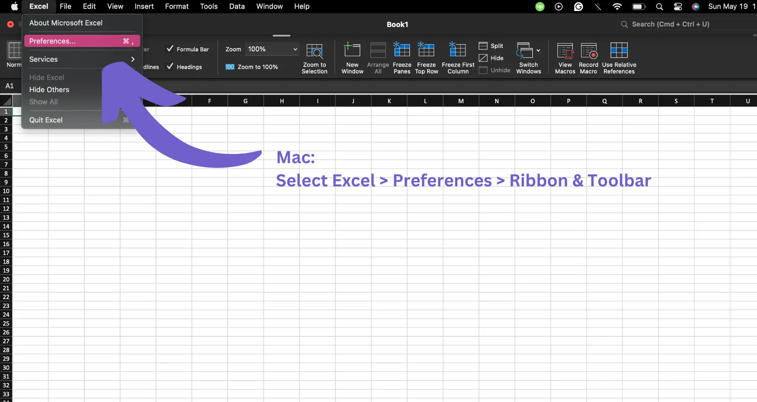
Task: Open the Zoom to Selection tool
Action: (x=314, y=58)
